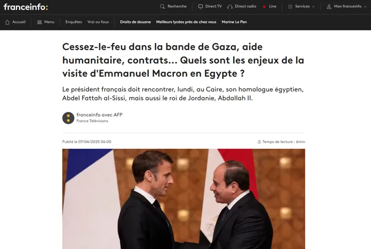The image size is (371, 249).
Task: Click the Macron and al-Sissi article photo
Action: click(x=183, y=199)
